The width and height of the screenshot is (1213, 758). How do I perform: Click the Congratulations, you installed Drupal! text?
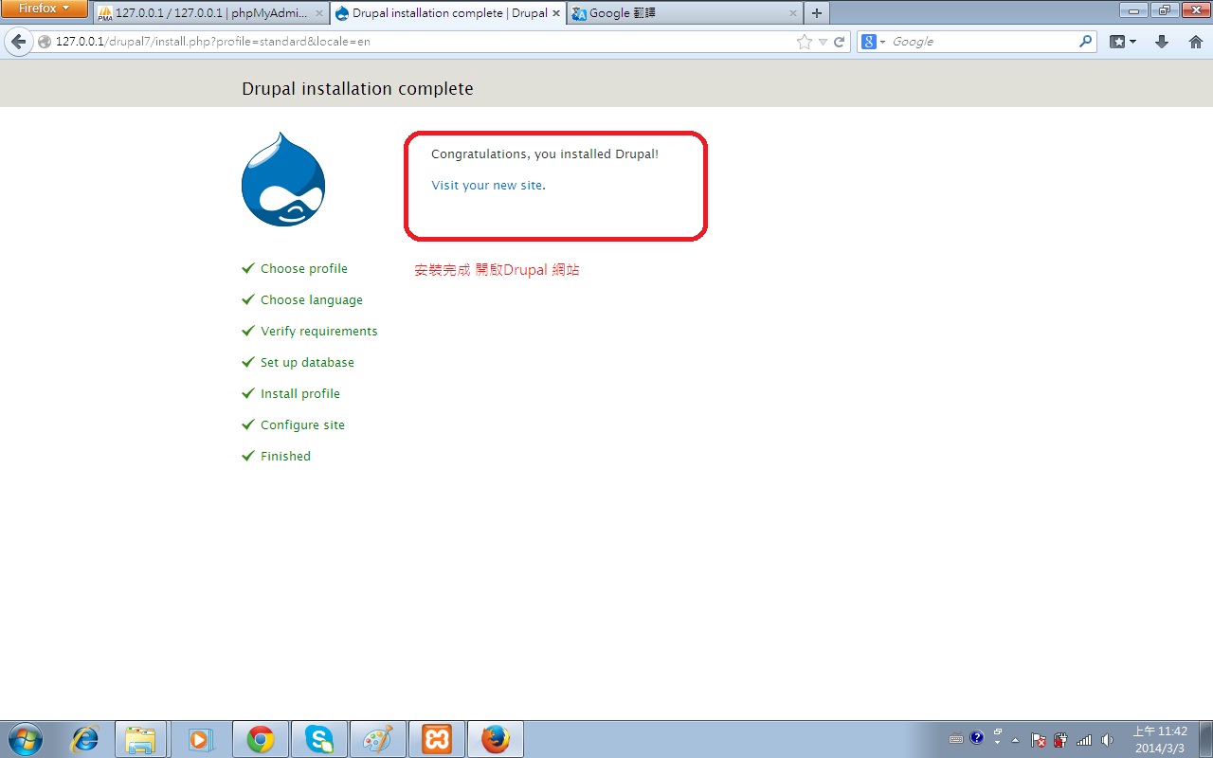tap(545, 153)
